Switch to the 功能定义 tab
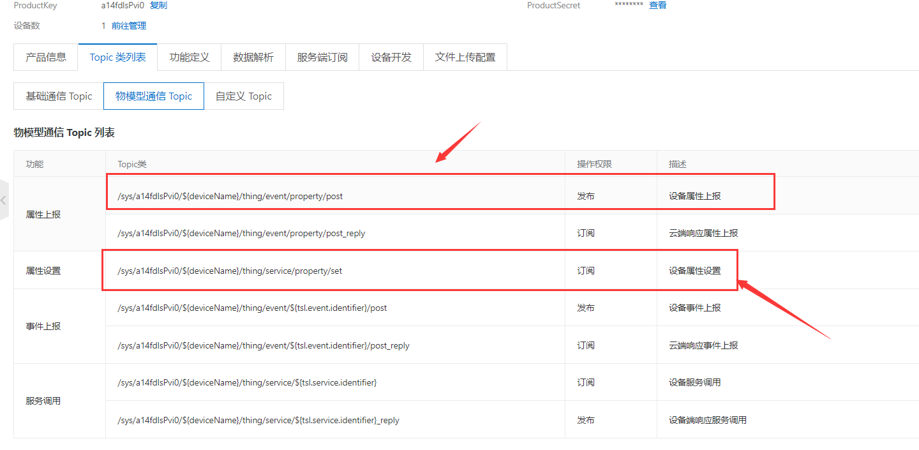919x450 pixels. point(190,57)
